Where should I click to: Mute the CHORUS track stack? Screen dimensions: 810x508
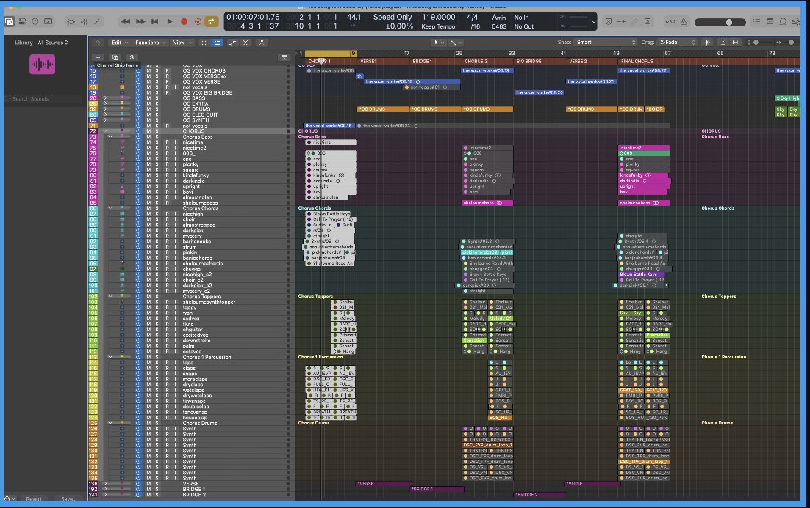(148, 131)
